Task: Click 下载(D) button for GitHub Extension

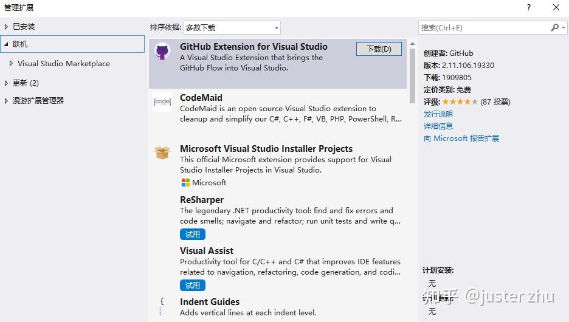Action: [x=379, y=49]
